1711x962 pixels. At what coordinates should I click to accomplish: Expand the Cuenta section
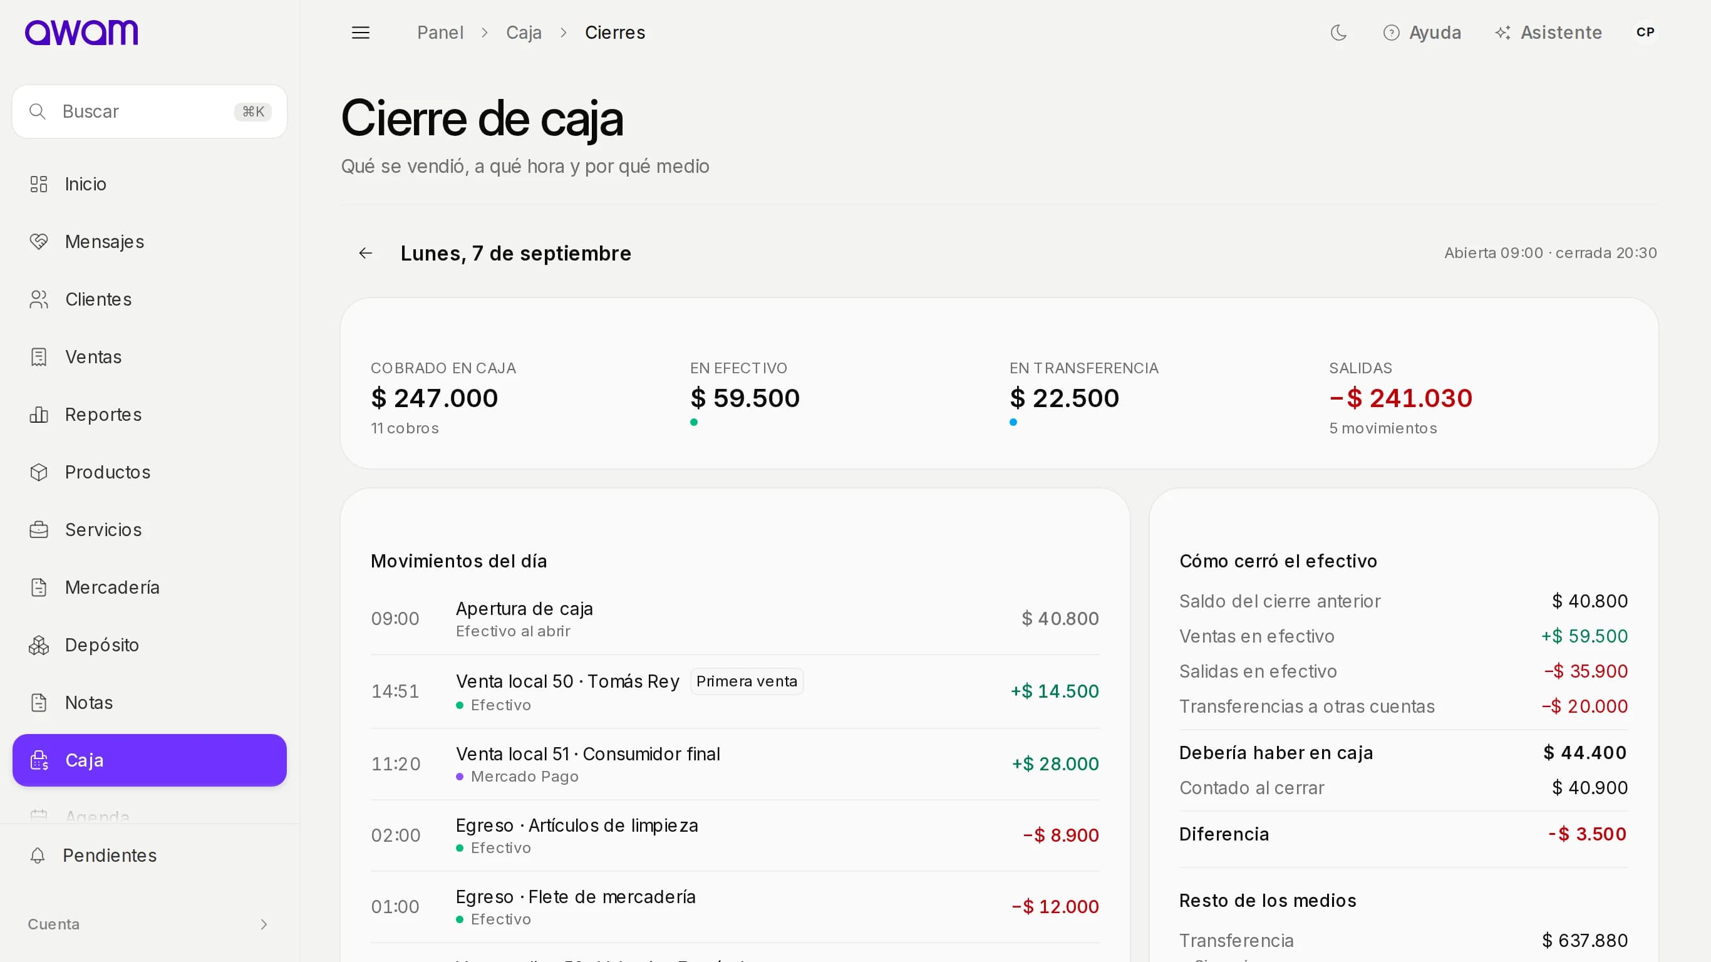[x=150, y=924]
